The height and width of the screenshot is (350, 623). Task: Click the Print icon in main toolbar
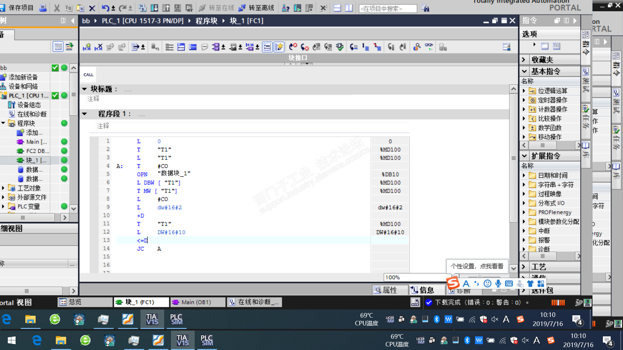click(43, 8)
